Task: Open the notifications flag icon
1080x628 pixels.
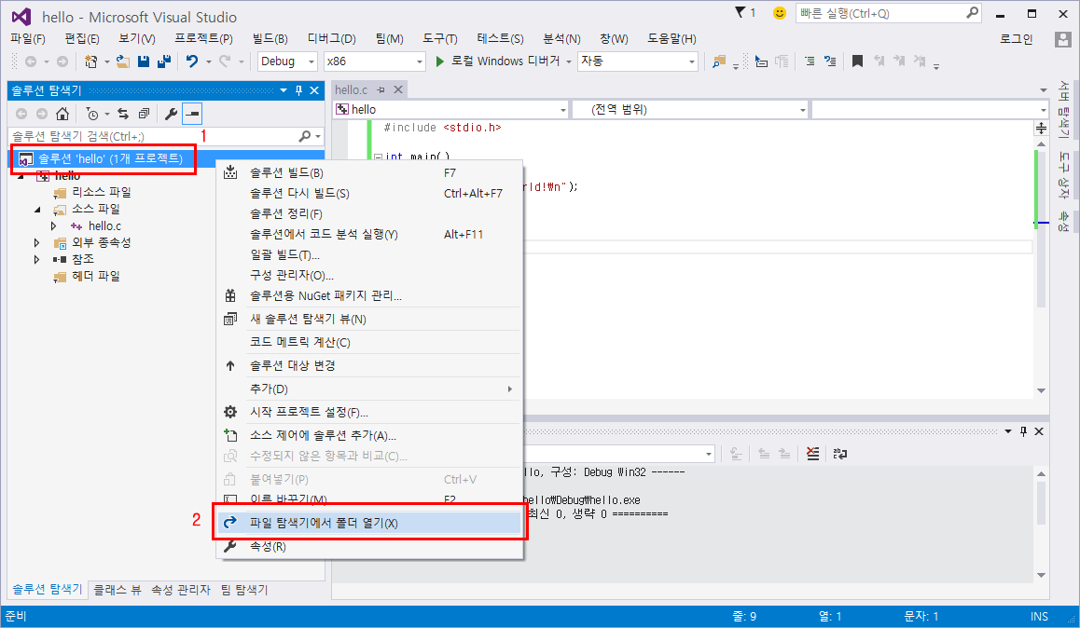Action: pyautogui.click(x=741, y=12)
